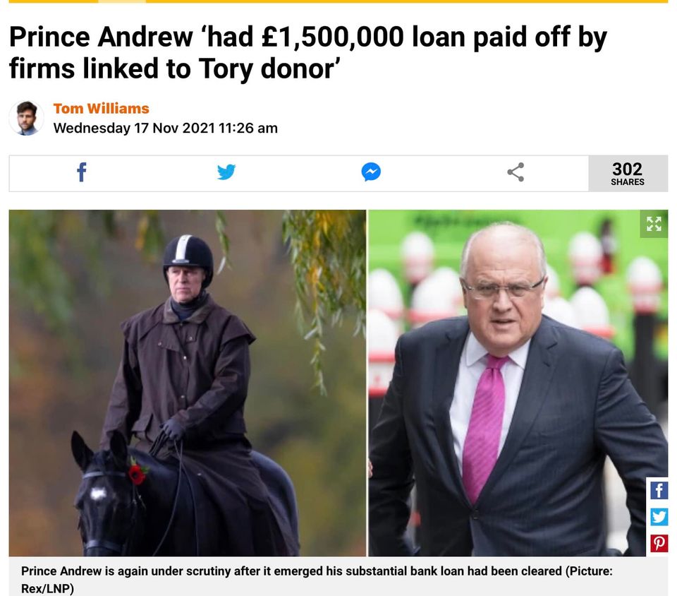The image size is (677, 596).
Task: Open author Tom Williams profile link
Action: [x=101, y=109]
